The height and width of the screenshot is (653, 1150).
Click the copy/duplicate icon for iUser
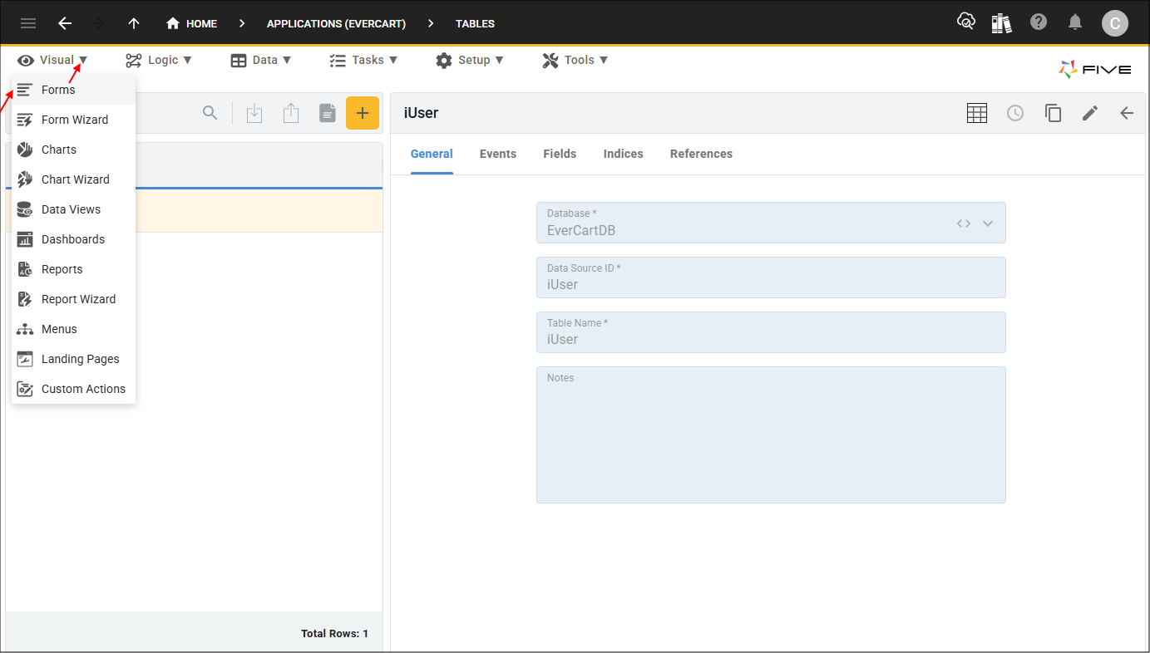[1053, 113]
